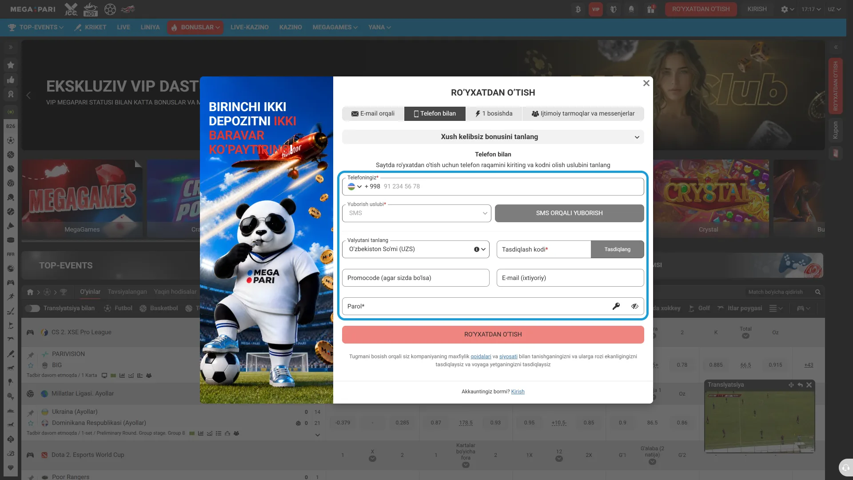Expand the BONUSLAR menu
853x480 pixels.
click(195, 27)
